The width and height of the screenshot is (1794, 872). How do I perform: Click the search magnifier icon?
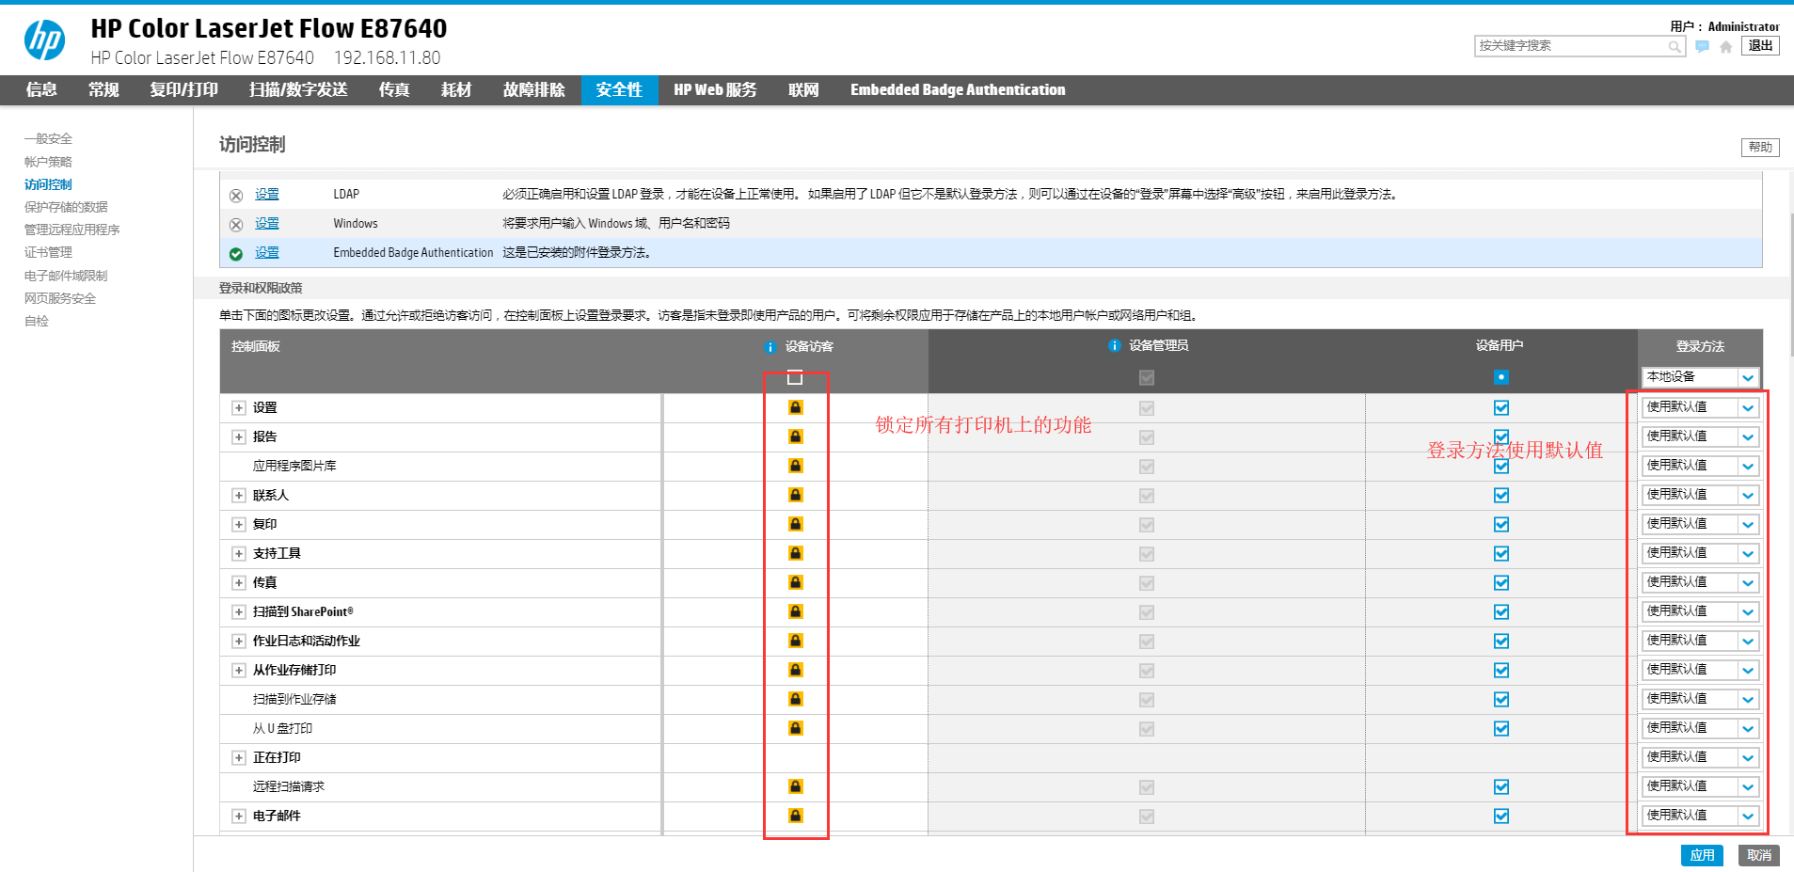[x=1675, y=46]
